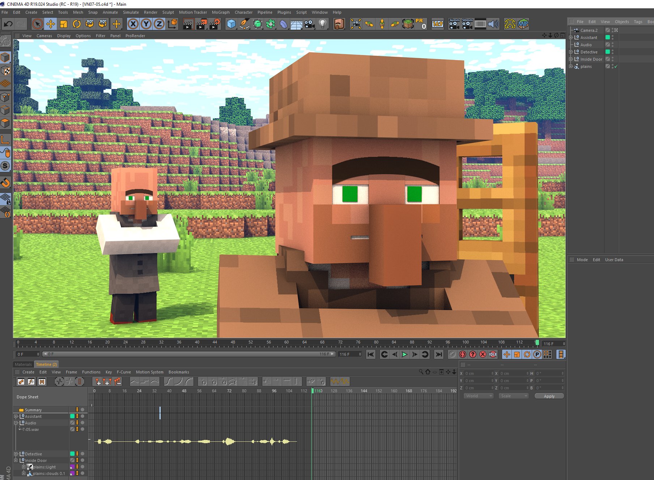Click the 116 F end frame field
Image resolution: width=654 pixels, height=480 pixels.
pos(350,354)
